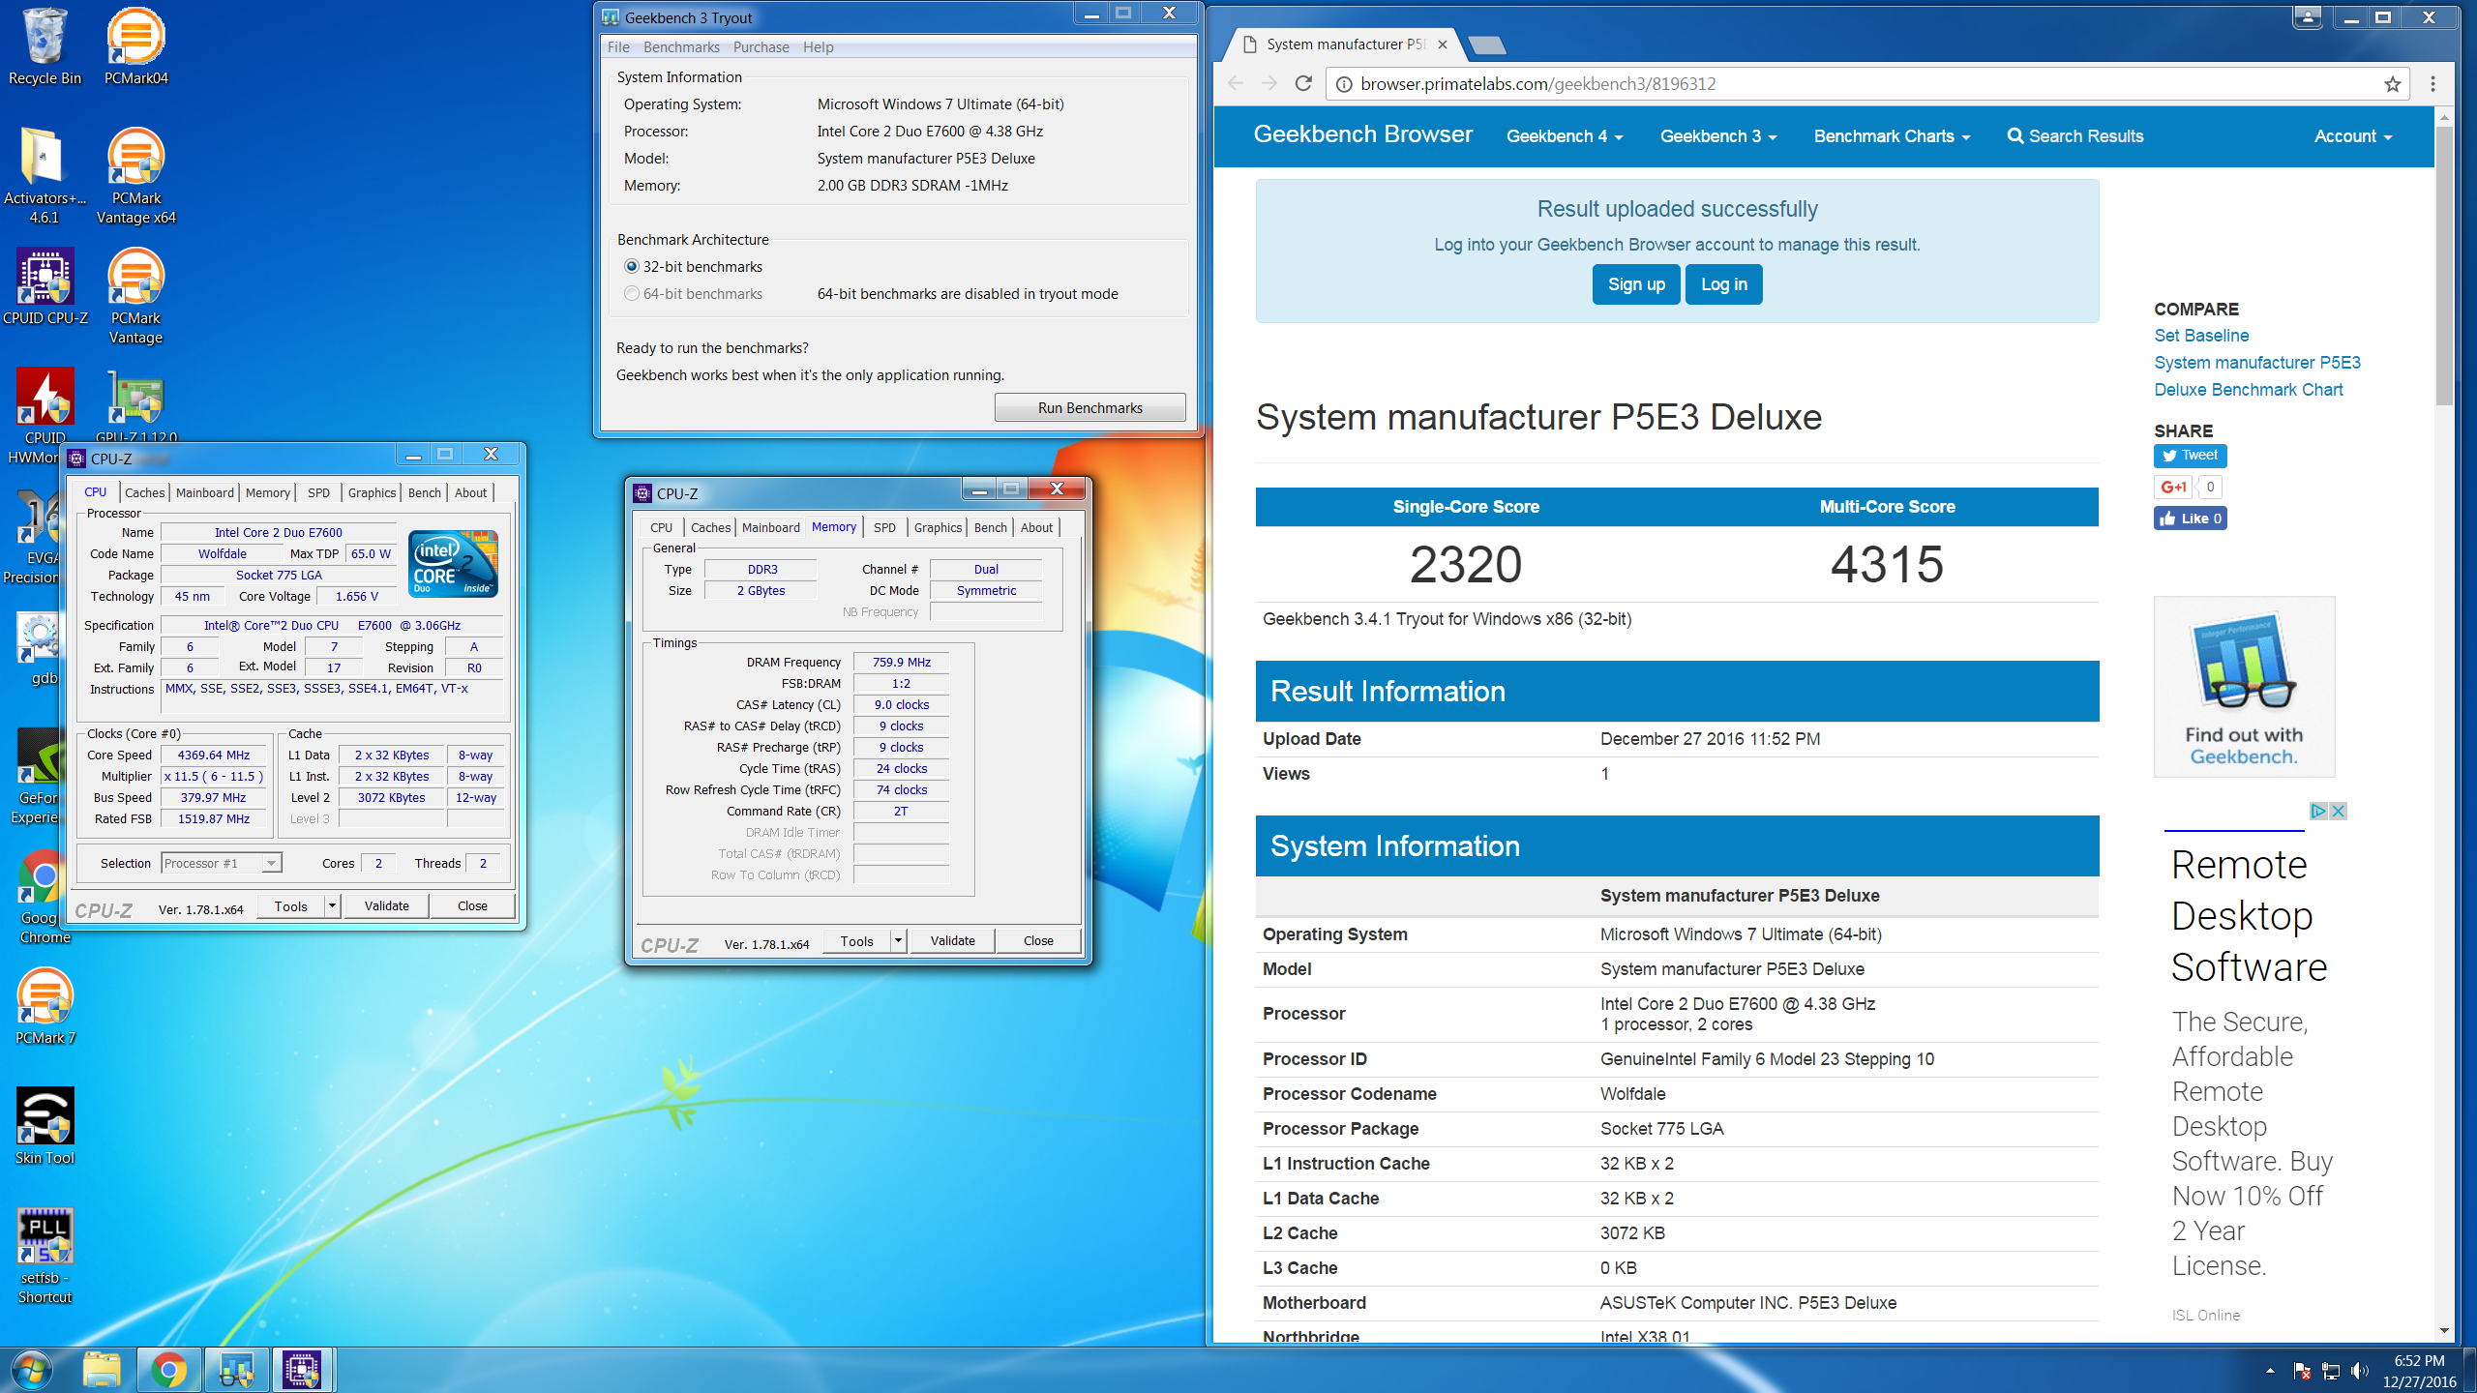Viewport: 2477px width, 1393px height.
Task: Click the browser back arrow
Action: 1236,84
